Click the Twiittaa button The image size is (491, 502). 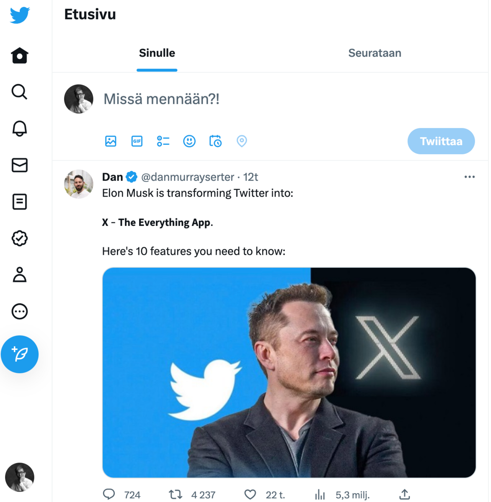point(441,141)
